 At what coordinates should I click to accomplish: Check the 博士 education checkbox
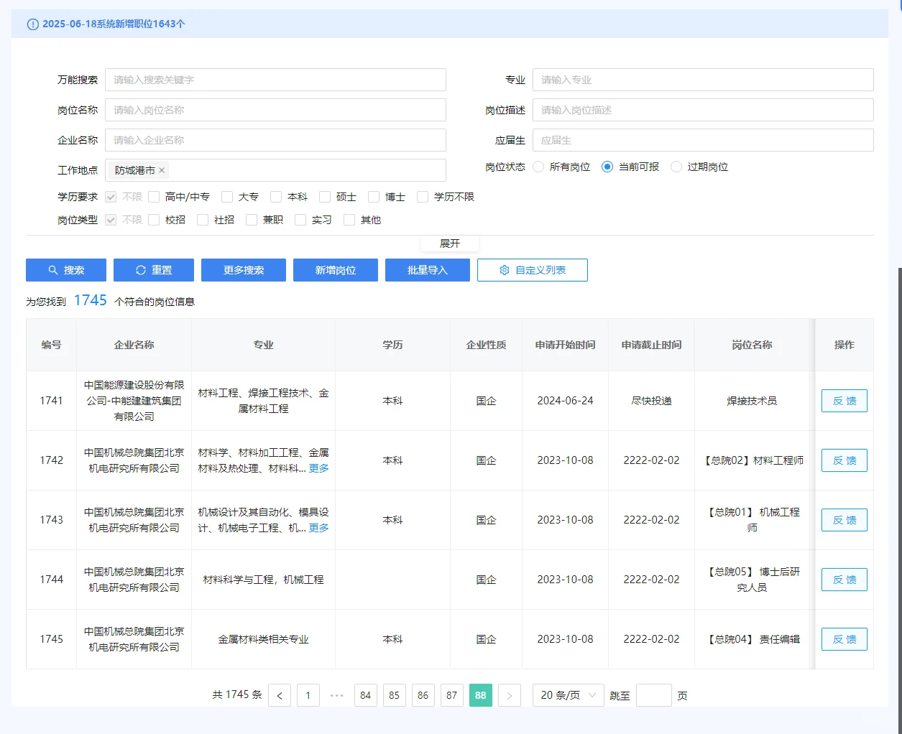374,197
